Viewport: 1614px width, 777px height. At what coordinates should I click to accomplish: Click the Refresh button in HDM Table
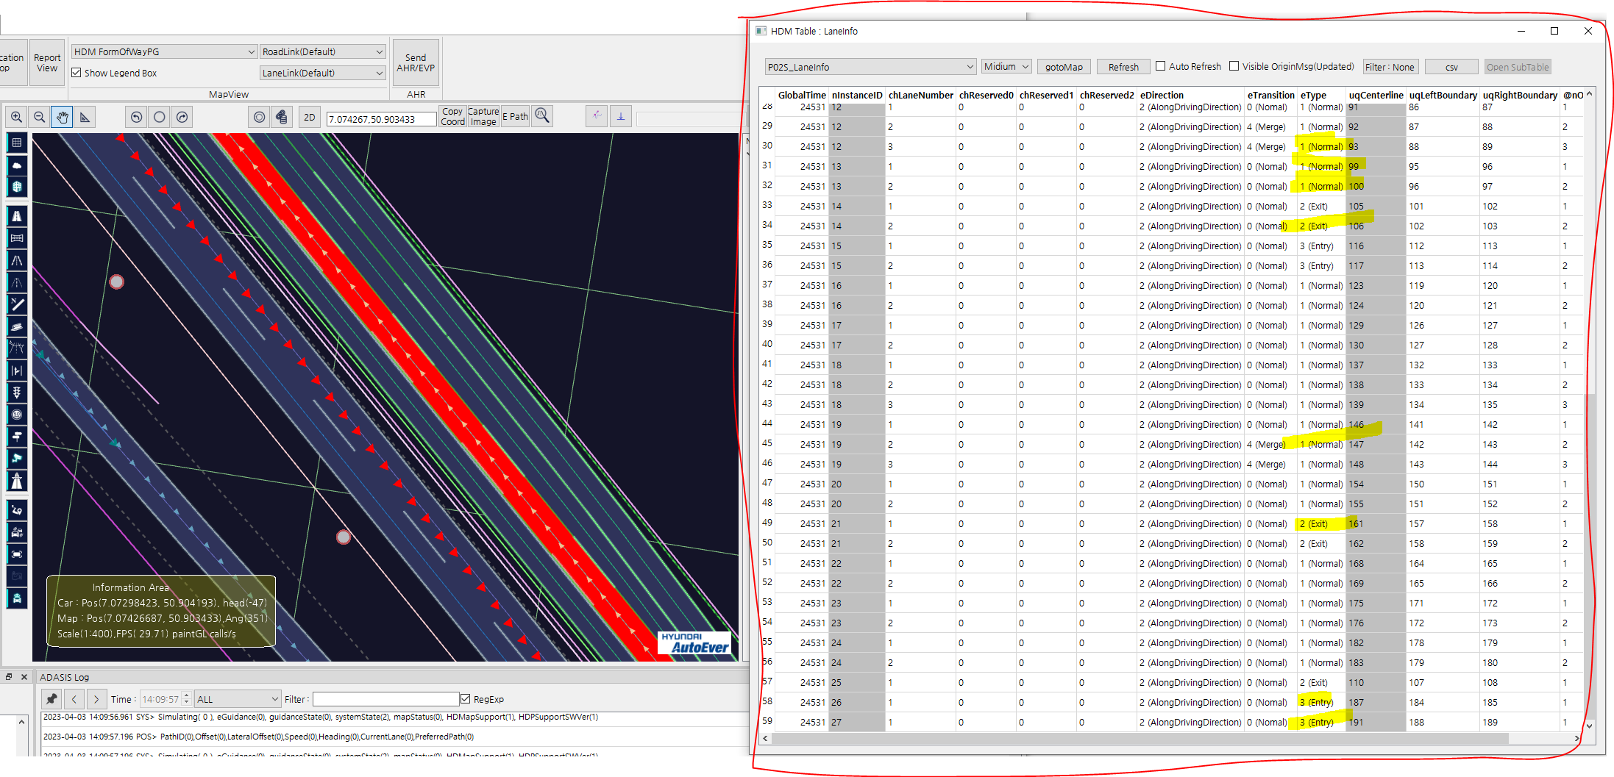tap(1123, 66)
